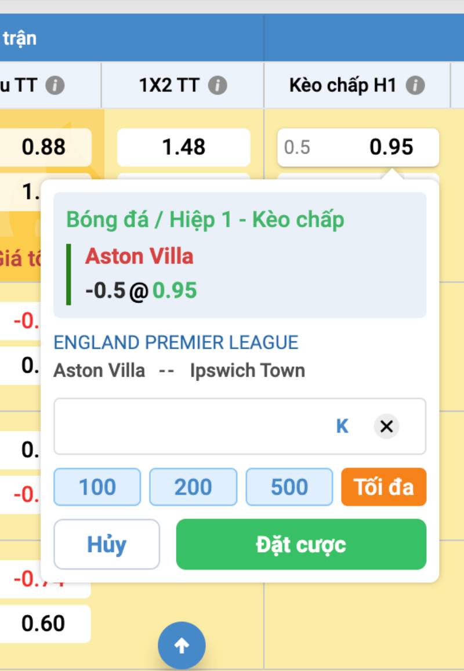Click the info icon beside Kèo chấp H1
Image resolution: width=464 pixels, height=671 pixels.
[415, 86]
